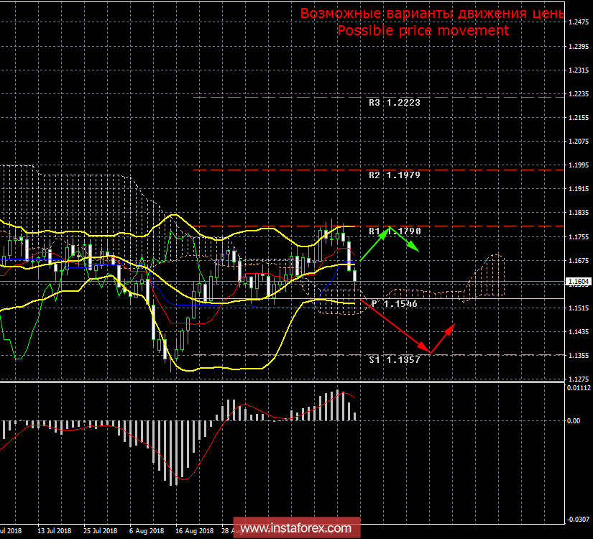Click the 1.1435 price axis value
The width and height of the screenshot is (593, 539).
click(x=579, y=332)
